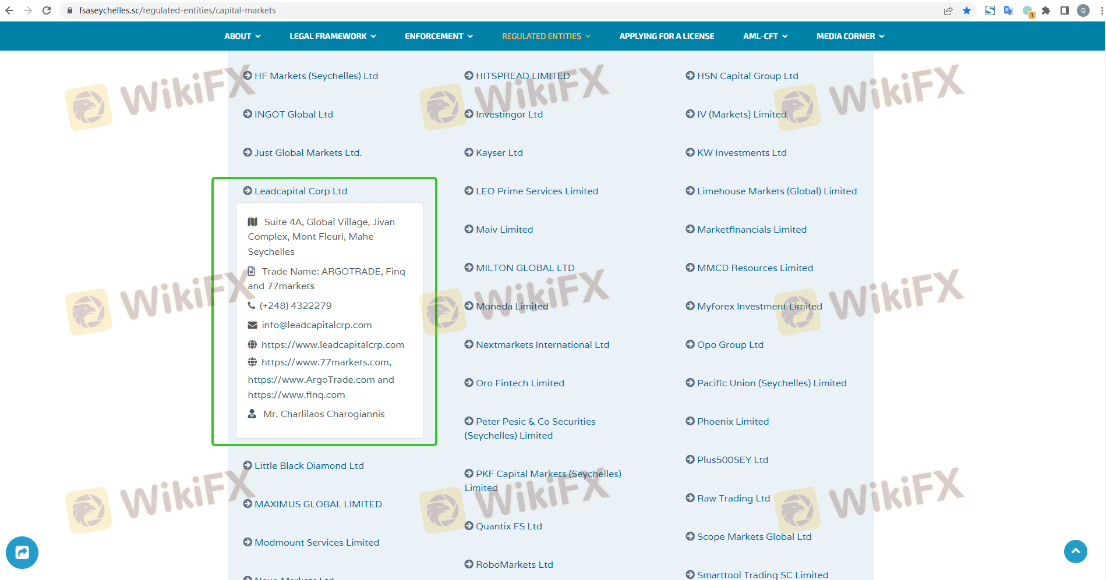
Task: Click the browser back arrow
Action: tap(9, 10)
